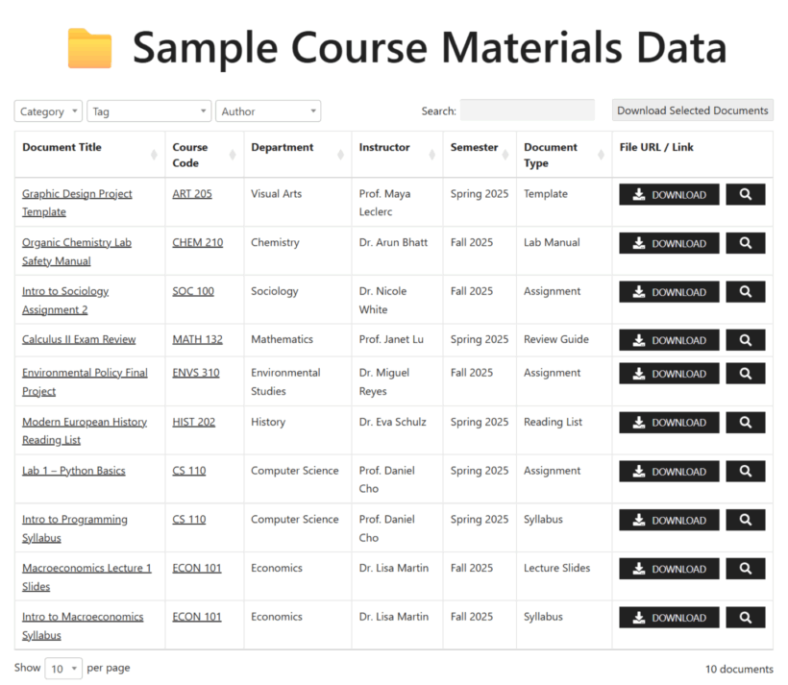The image size is (788, 685).
Task: Open the Category filter dropdown
Action: click(x=48, y=111)
